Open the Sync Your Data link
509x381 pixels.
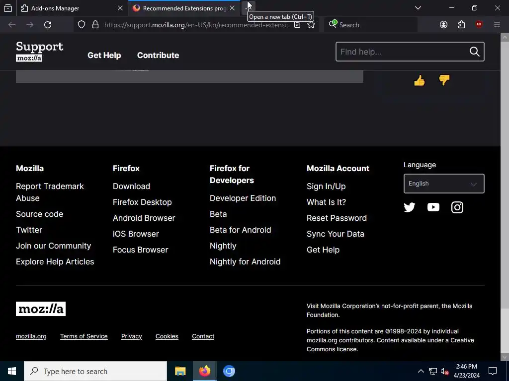[x=336, y=234]
